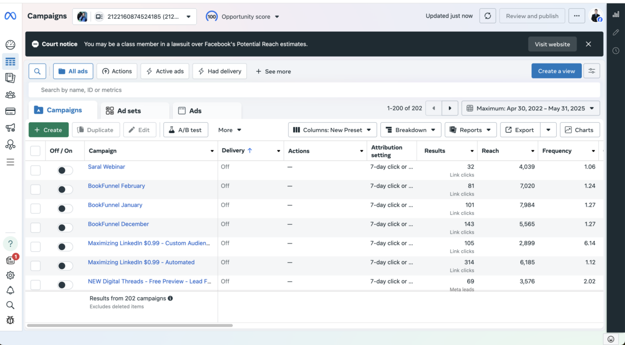Click the magnifier search filter icon
The height and width of the screenshot is (345, 625).
pos(37,71)
